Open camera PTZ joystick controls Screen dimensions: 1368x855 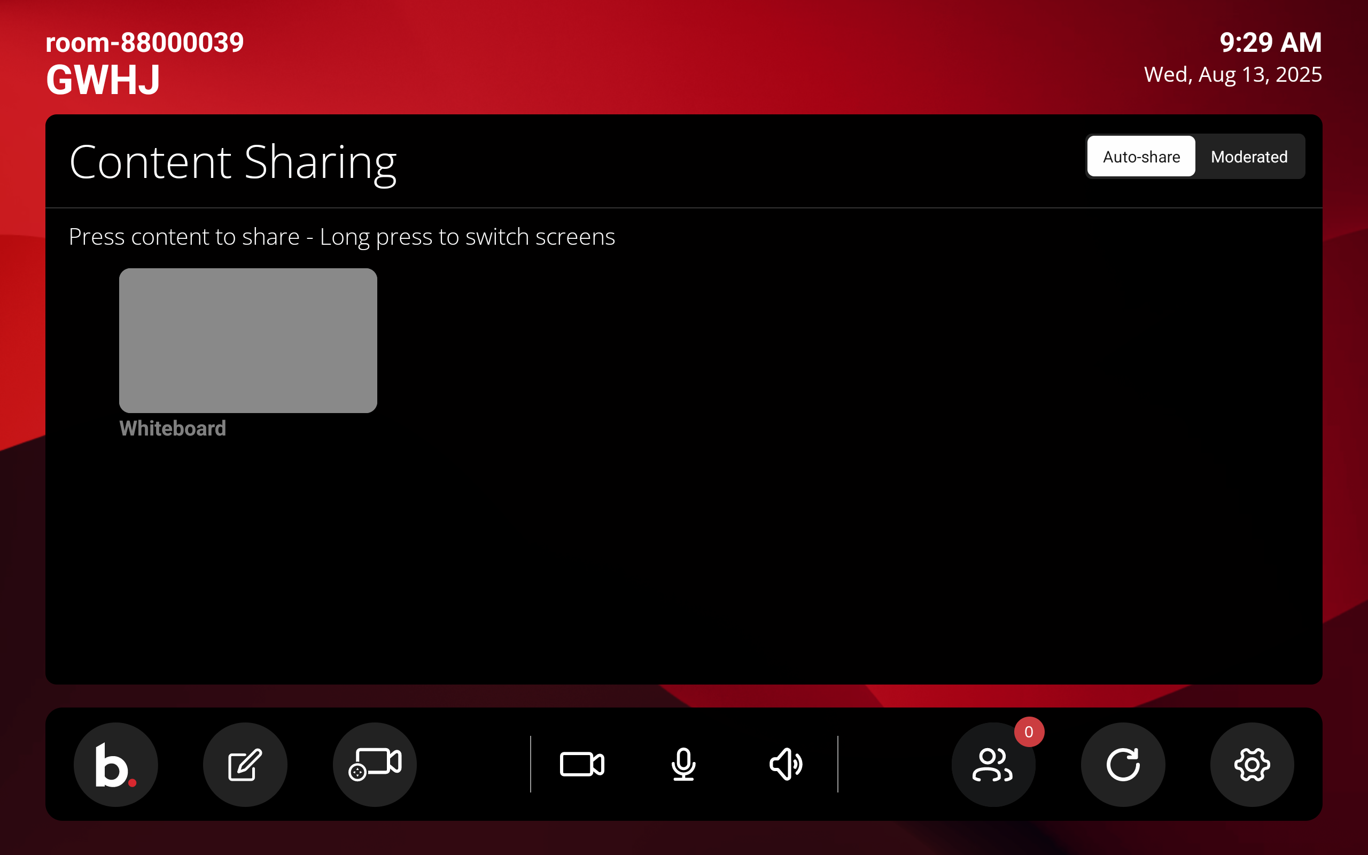point(374,765)
